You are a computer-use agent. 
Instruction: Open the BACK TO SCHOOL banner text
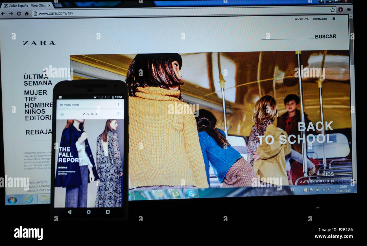tap(296, 133)
